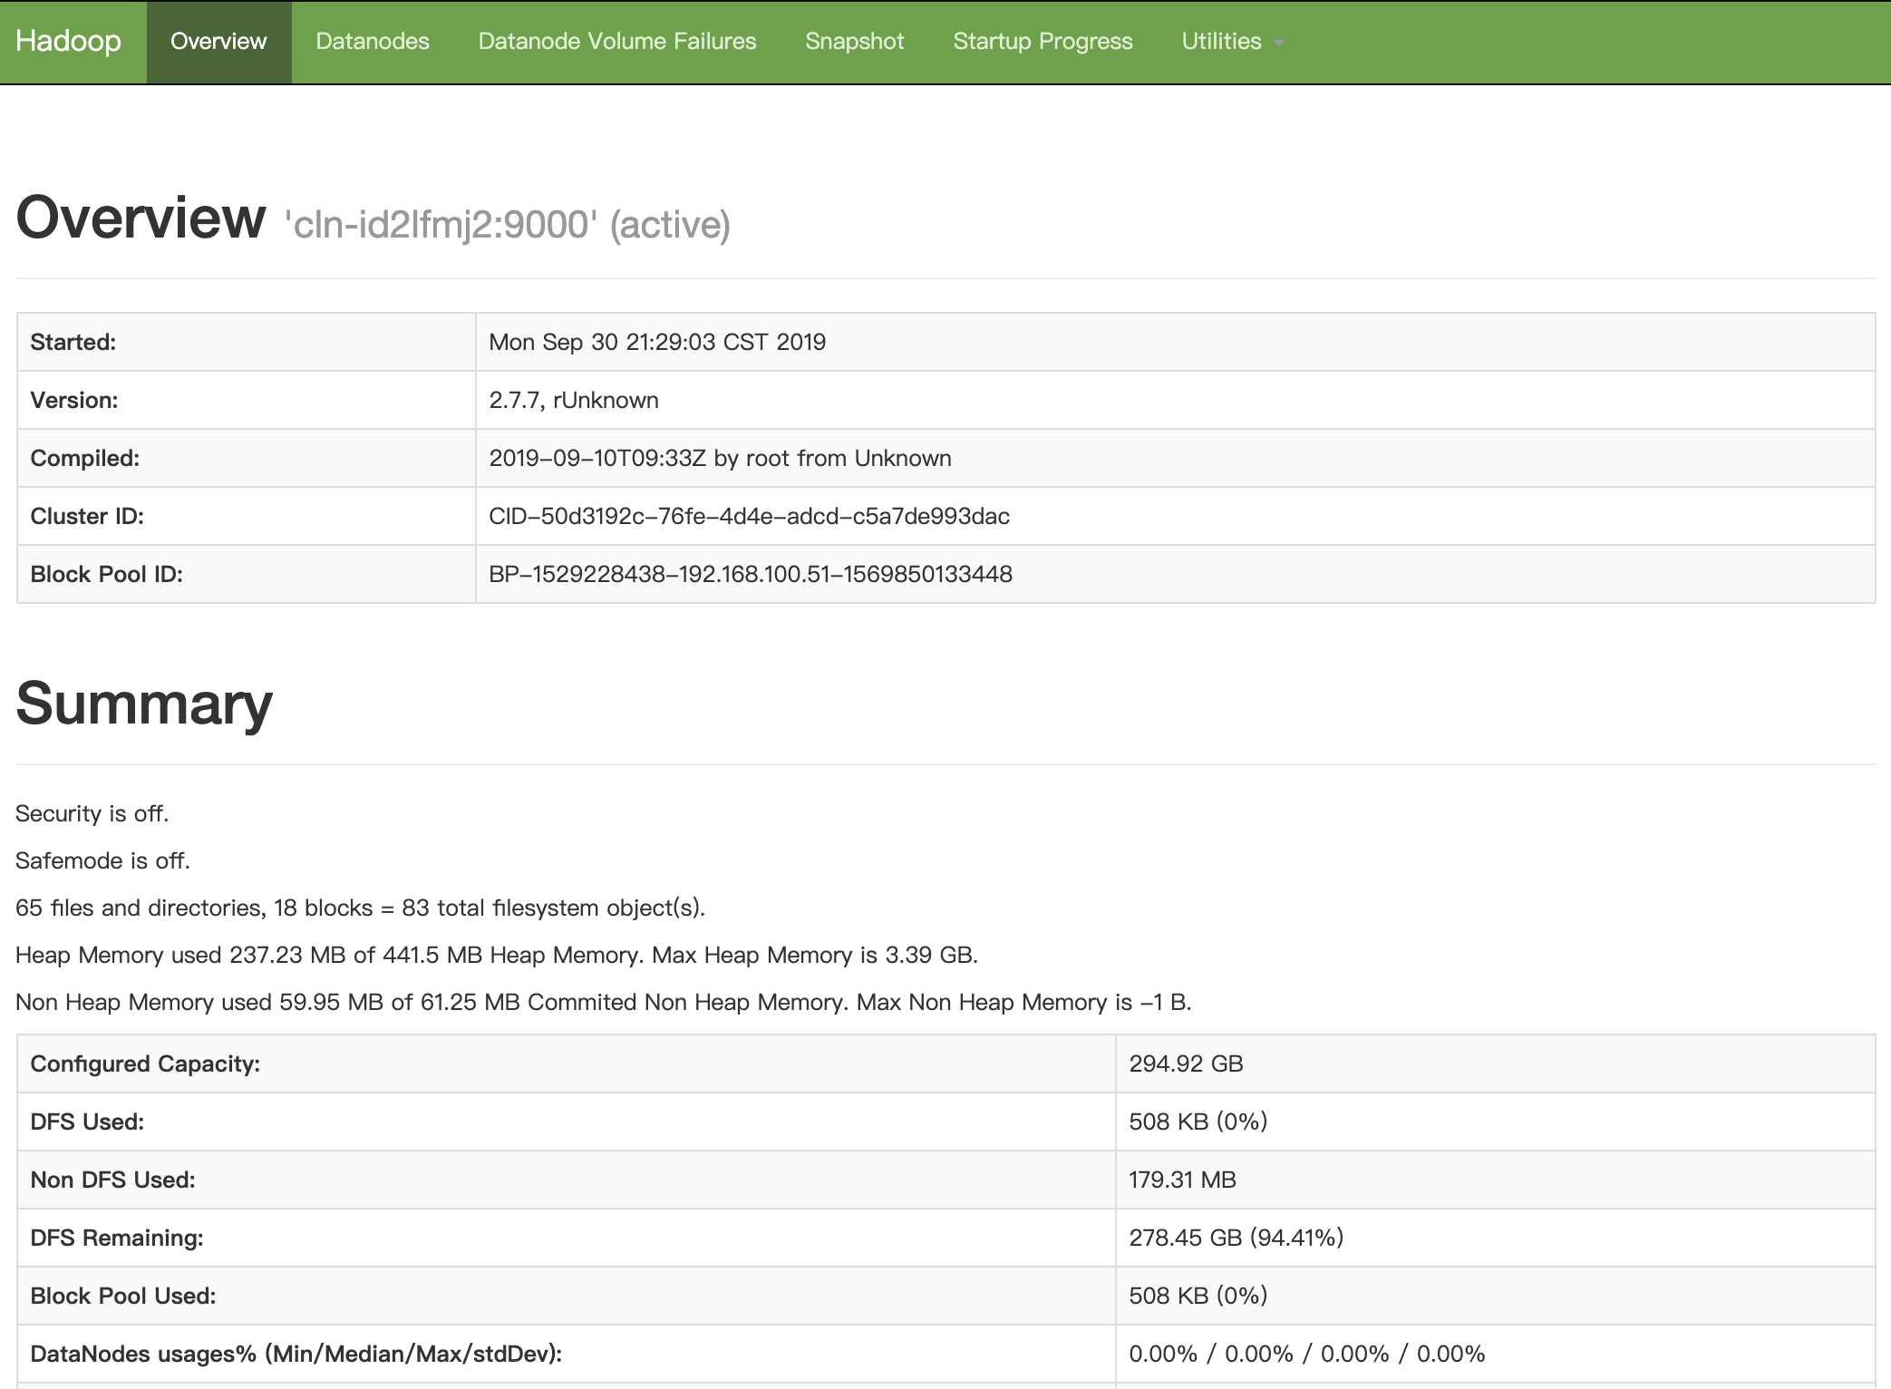Click the Utilities dropdown caret arrow
This screenshot has height=1389, width=1891.
click(1279, 44)
